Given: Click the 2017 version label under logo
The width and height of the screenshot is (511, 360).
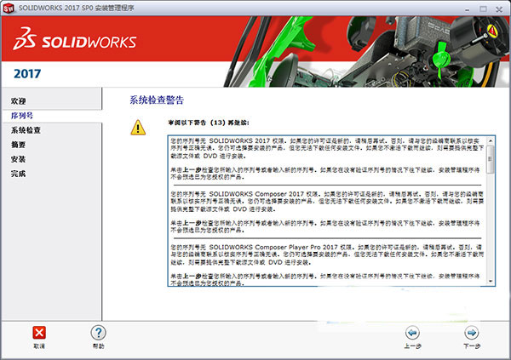Looking at the screenshot, I should tap(27, 74).
